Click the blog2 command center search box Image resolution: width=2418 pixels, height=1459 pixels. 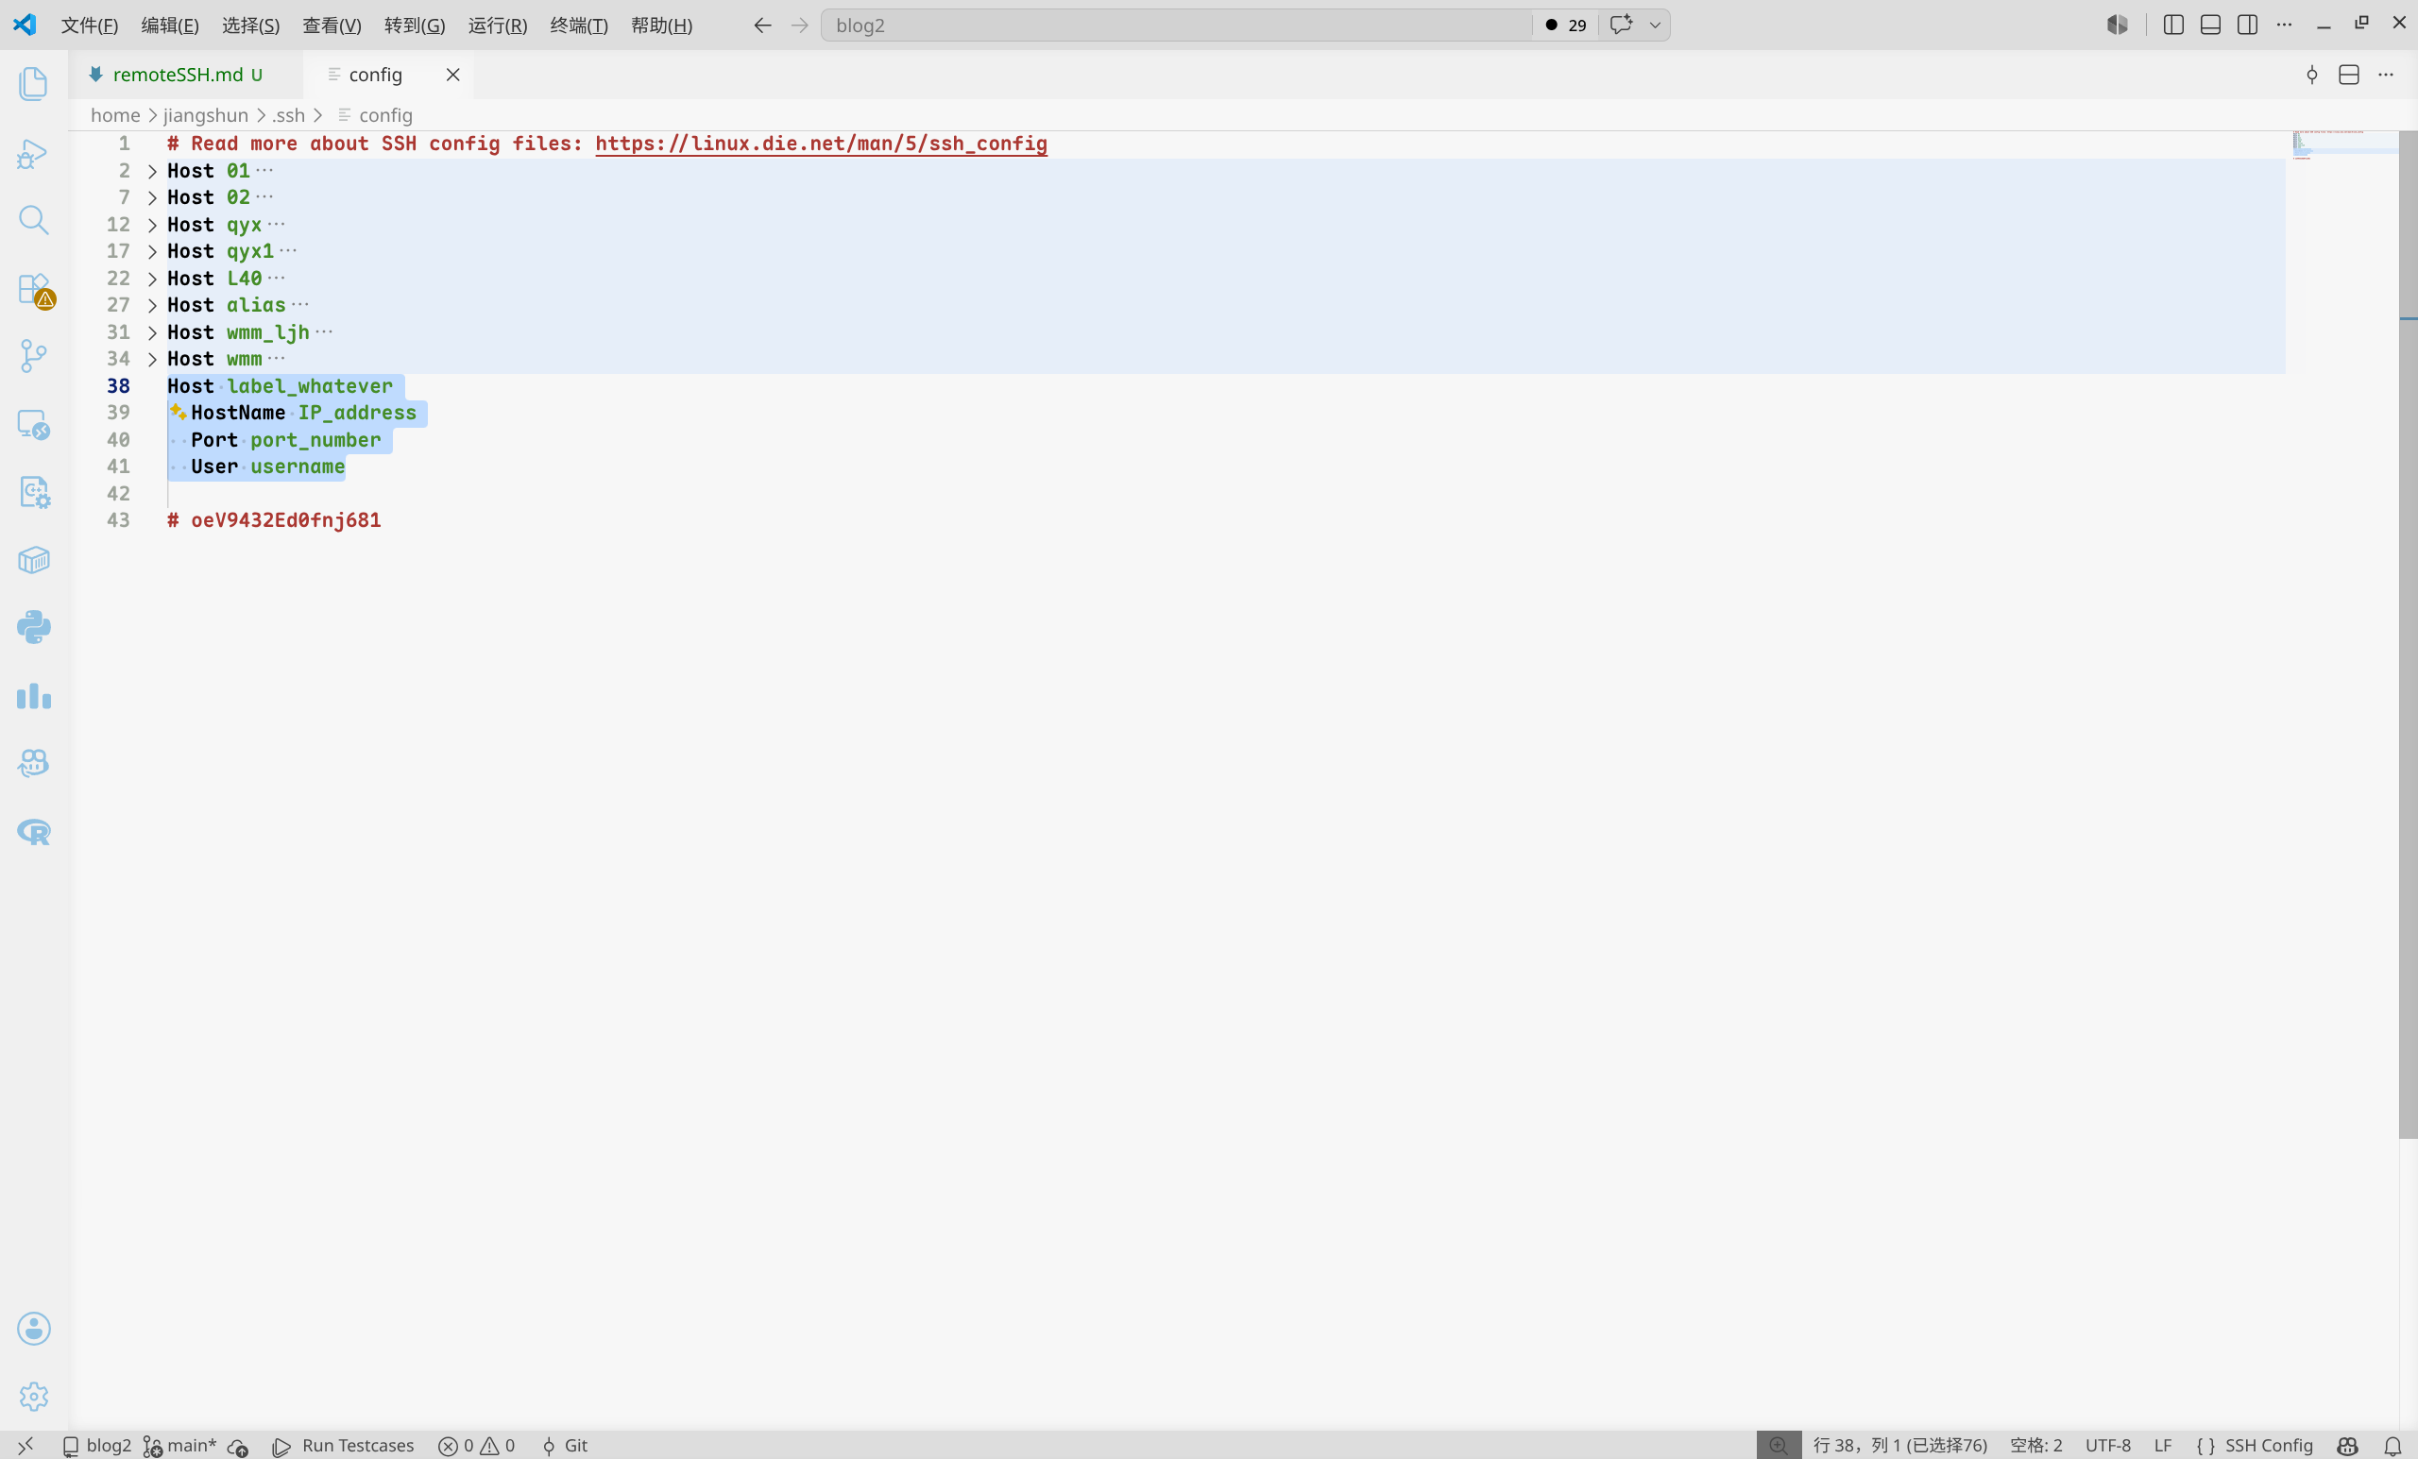coord(1176,25)
